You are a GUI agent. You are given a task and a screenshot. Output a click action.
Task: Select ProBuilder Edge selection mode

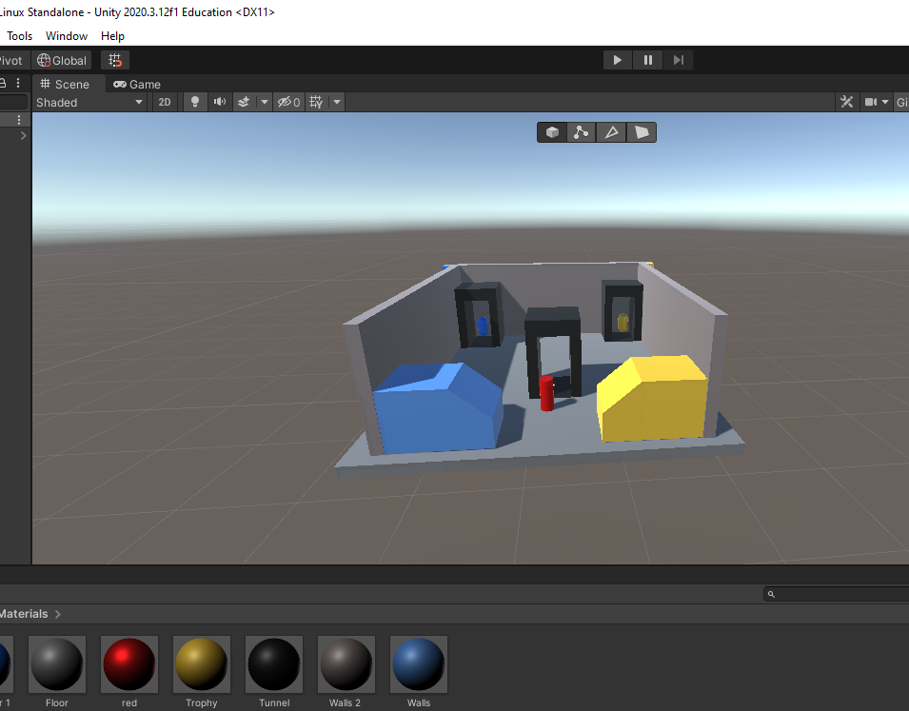[x=611, y=132]
